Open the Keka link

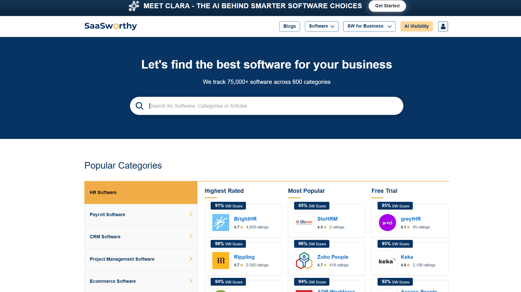tap(407, 257)
